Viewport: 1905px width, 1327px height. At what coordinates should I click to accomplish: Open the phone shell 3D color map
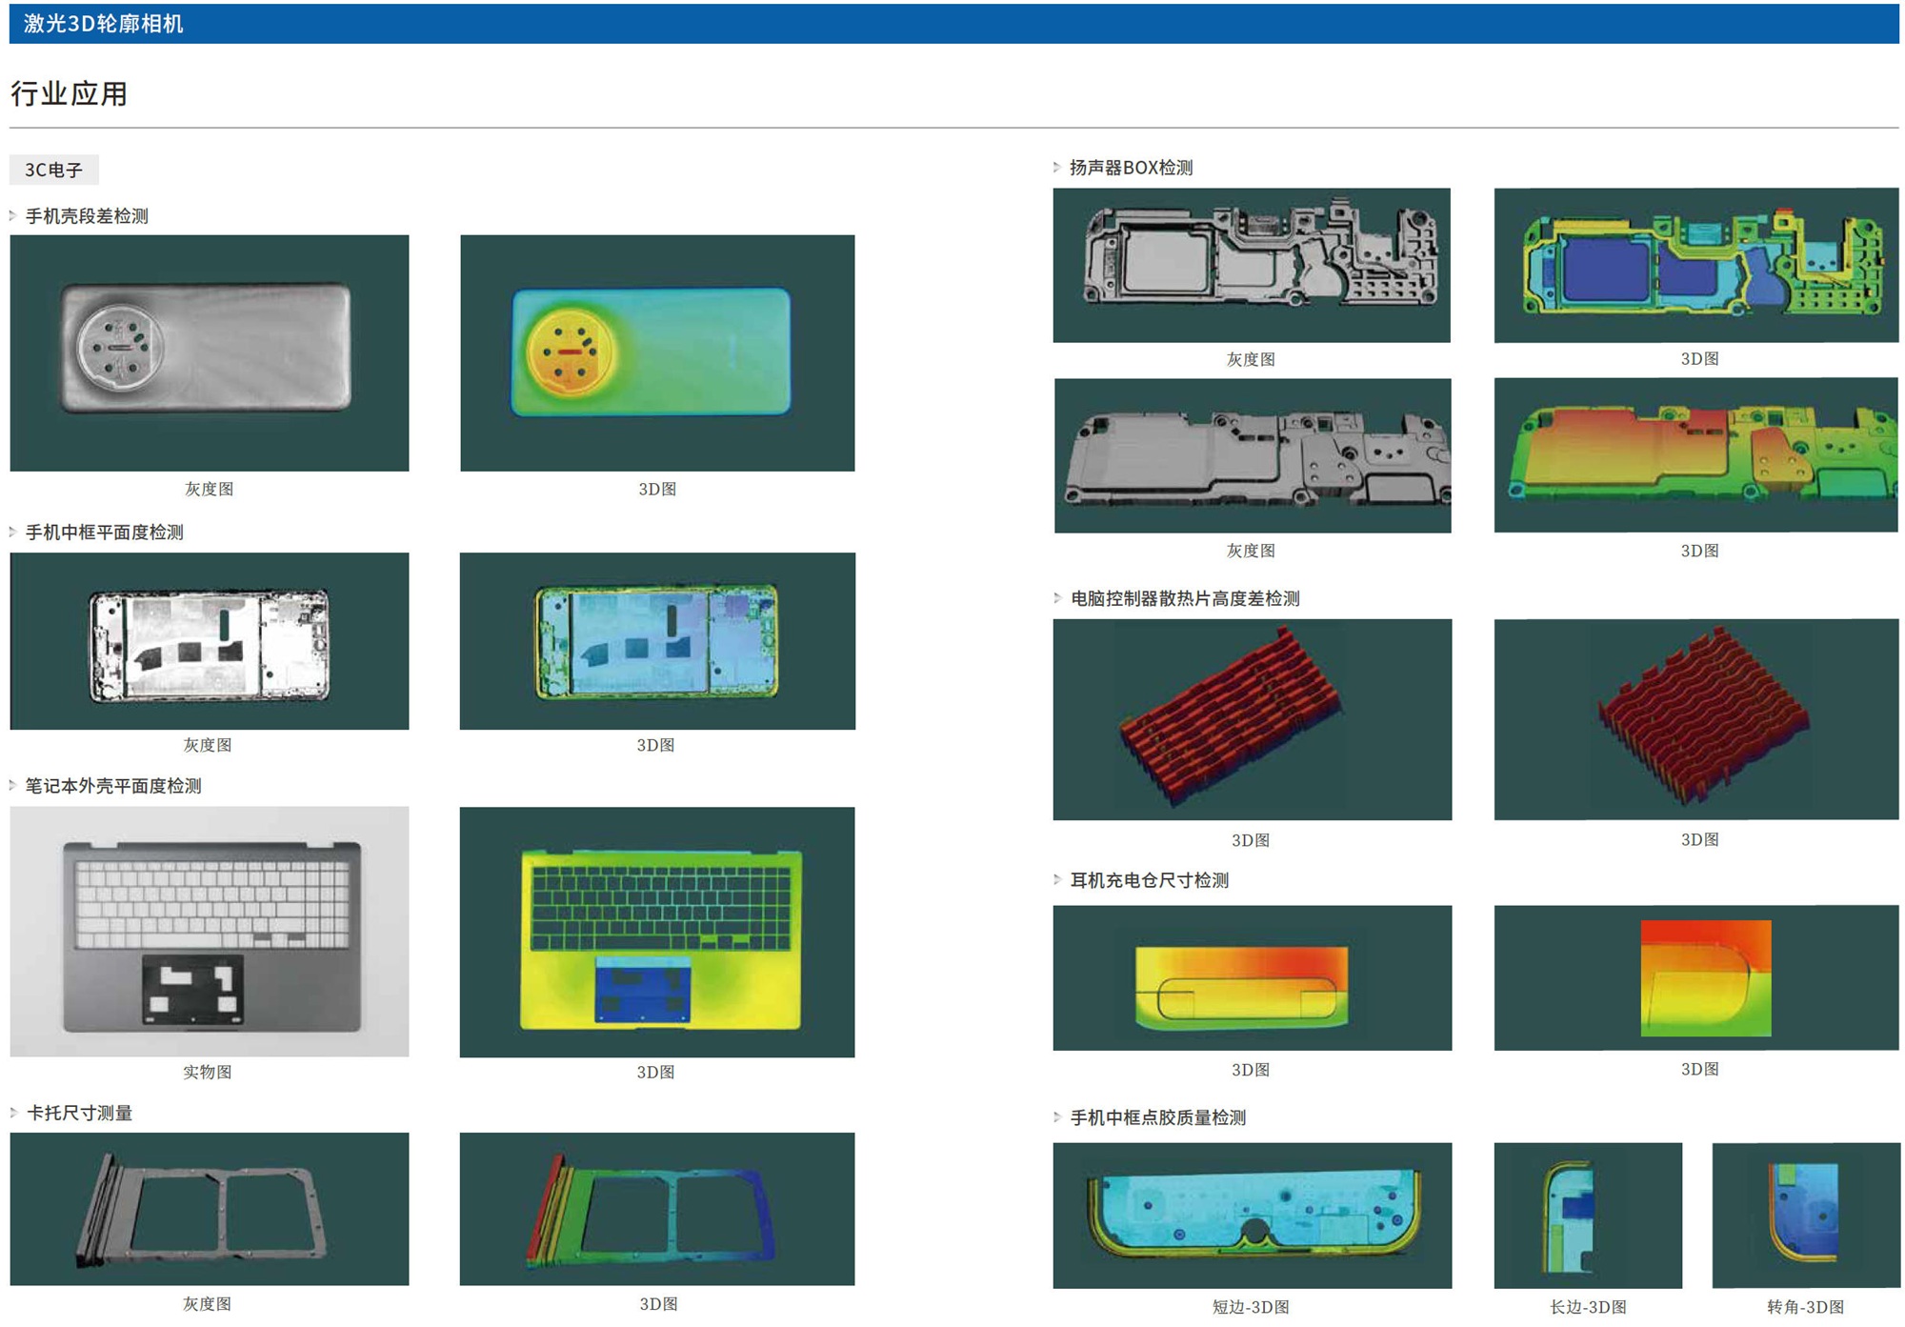click(657, 353)
